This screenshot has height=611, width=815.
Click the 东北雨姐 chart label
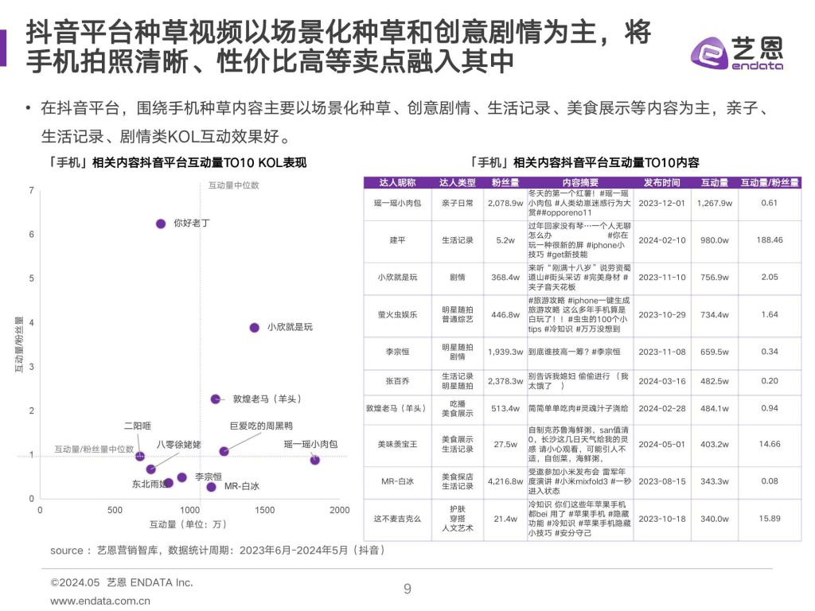point(149,485)
